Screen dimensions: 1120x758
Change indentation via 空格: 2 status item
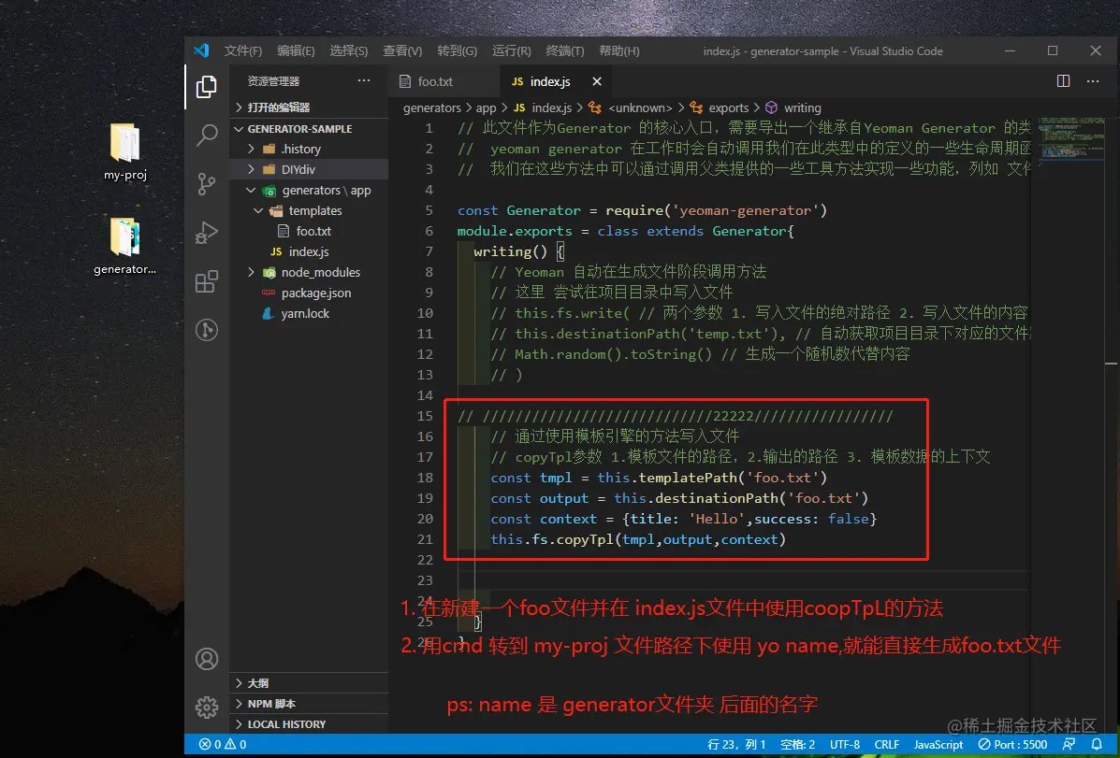pyautogui.click(x=797, y=744)
